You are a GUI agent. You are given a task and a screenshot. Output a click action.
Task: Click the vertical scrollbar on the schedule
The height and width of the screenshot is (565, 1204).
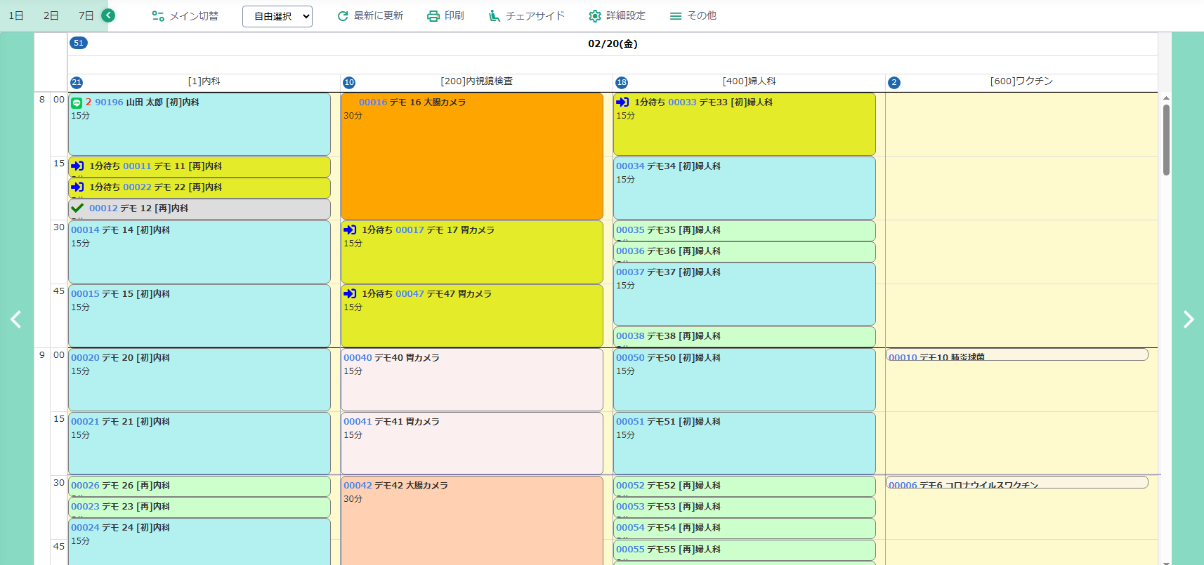[1166, 140]
